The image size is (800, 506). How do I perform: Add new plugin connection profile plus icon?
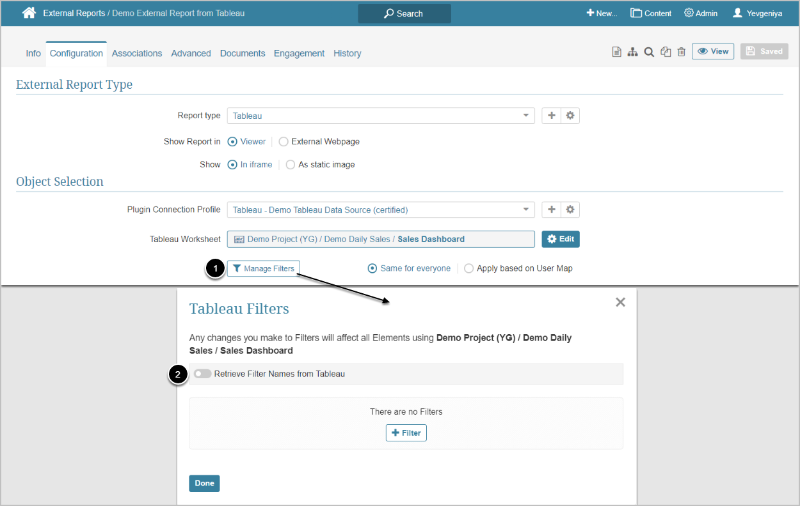(552, 210)
